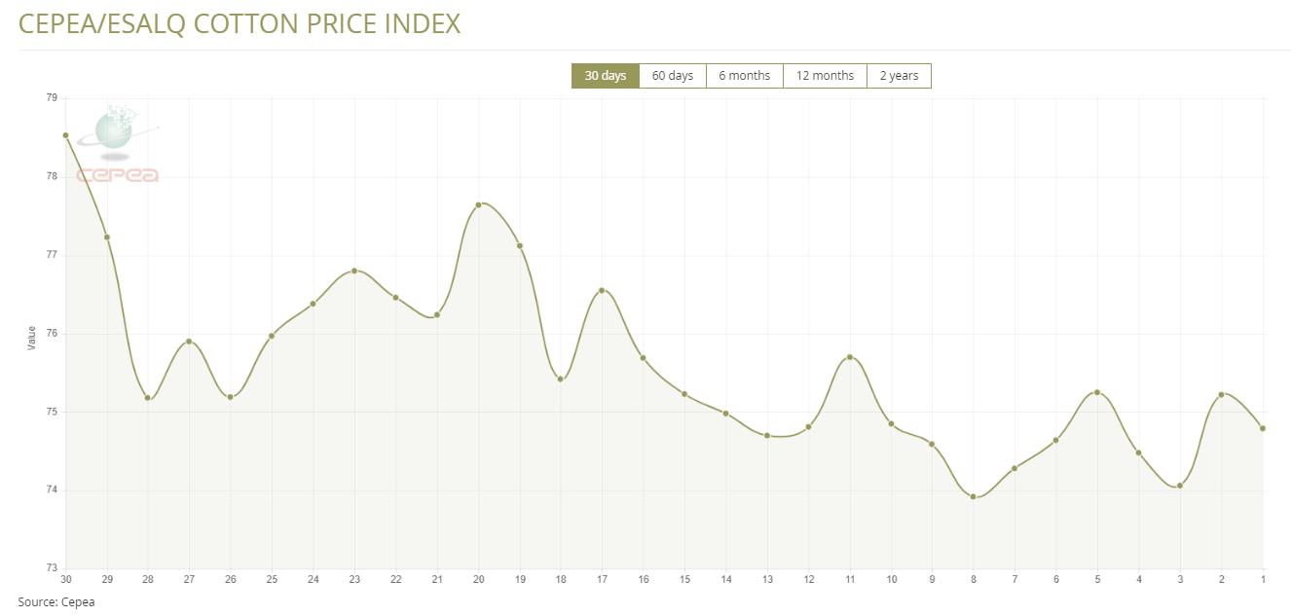This screenshot has width=1291, height=616.
Task: Show the 6 months range
Action: [x=744, y=76]
